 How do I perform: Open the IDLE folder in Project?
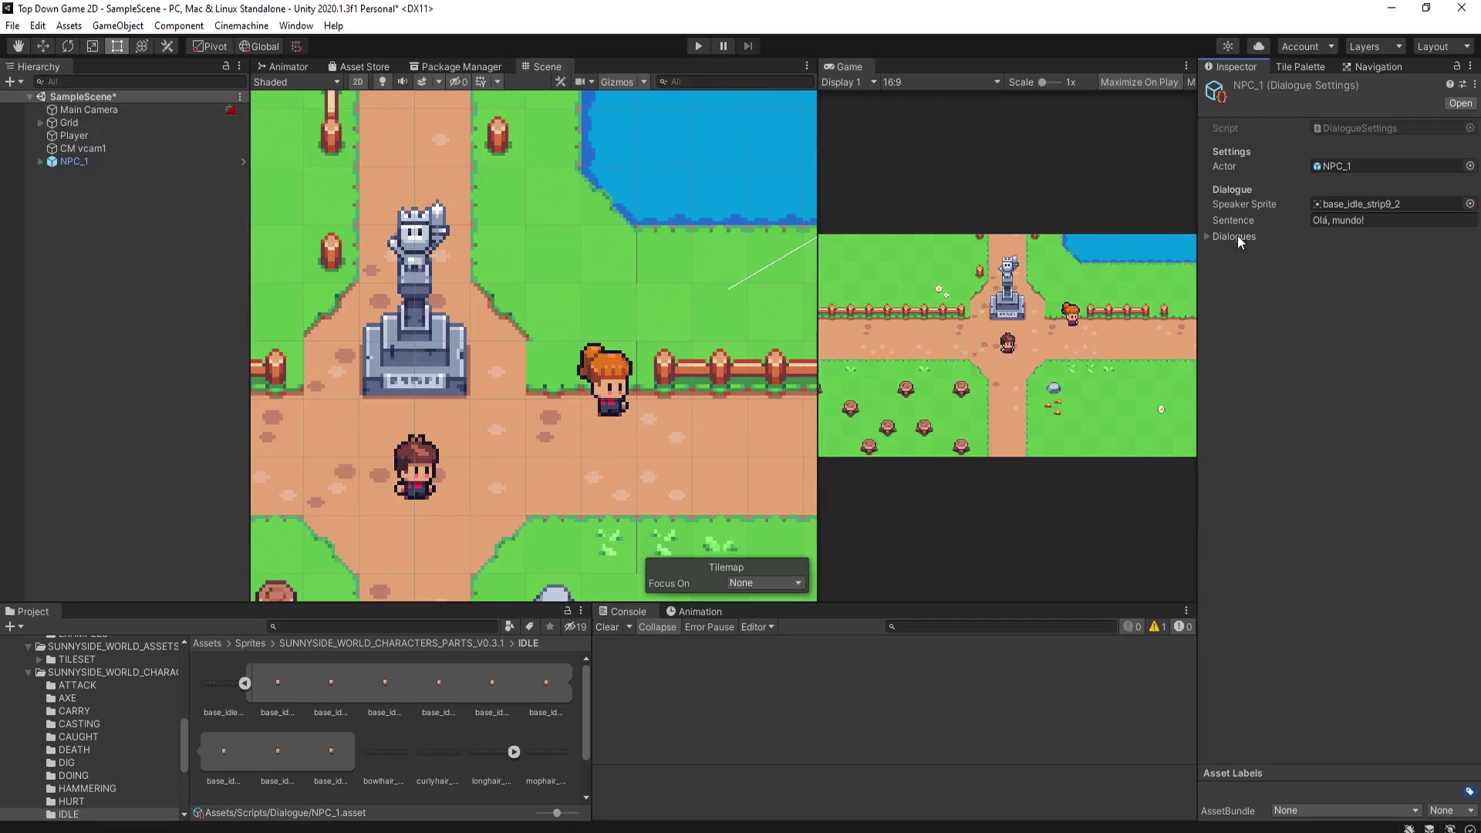click(x=68, y=814)
